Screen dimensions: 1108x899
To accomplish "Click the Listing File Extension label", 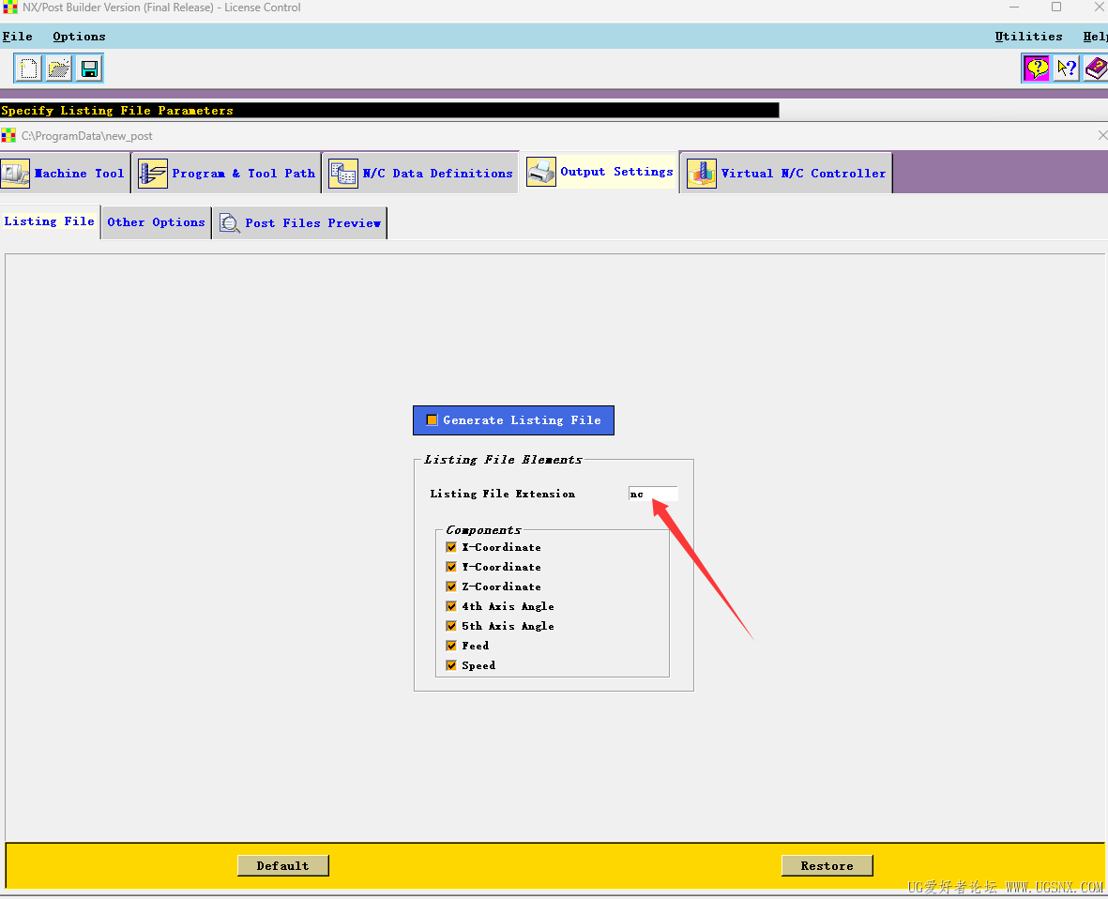I will [503, 494].
